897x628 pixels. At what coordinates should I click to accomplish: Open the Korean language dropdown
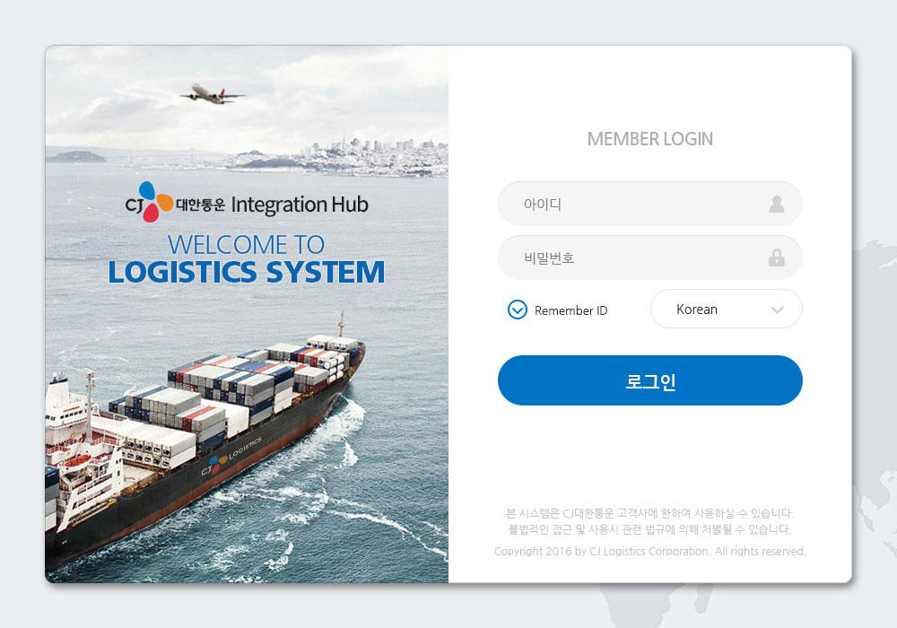[726, 309]
